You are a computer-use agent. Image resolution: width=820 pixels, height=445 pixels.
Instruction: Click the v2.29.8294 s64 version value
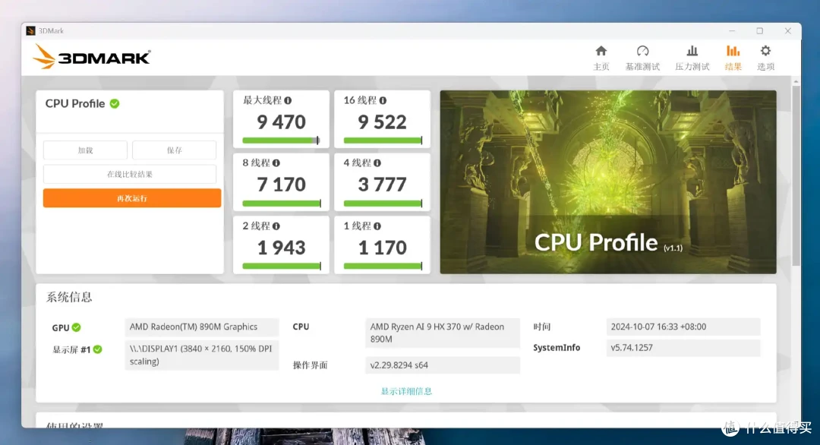coord(443,365)
